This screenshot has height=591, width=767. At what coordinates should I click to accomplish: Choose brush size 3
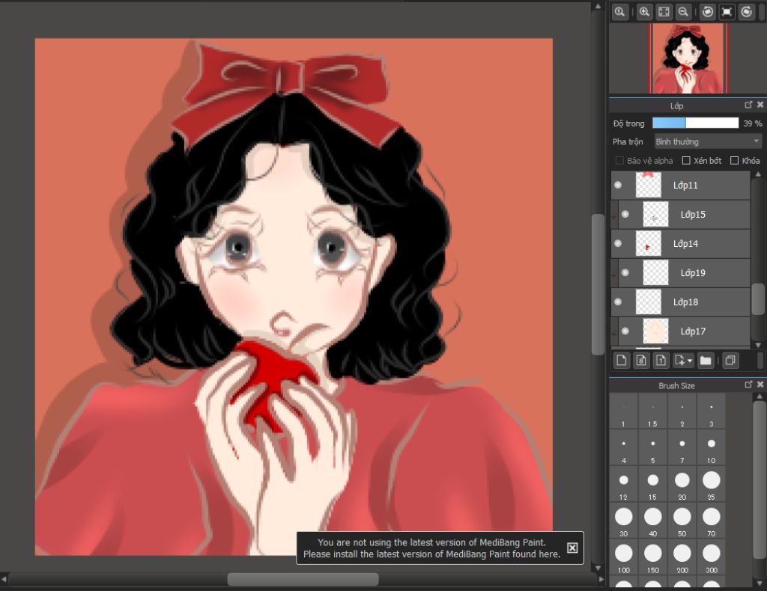coord(712,411)
